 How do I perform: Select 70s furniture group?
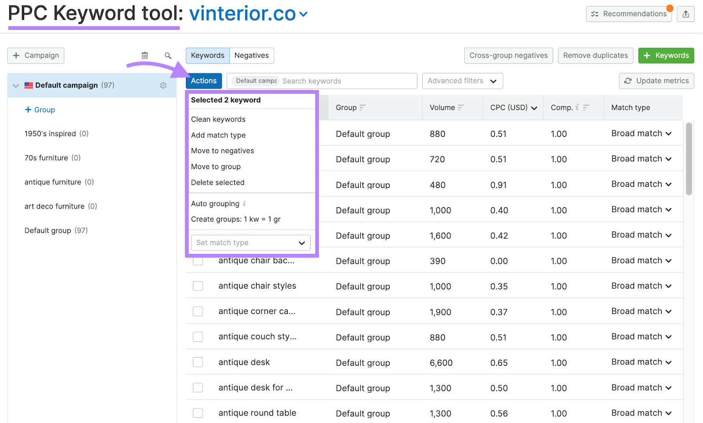click(53, 158)
